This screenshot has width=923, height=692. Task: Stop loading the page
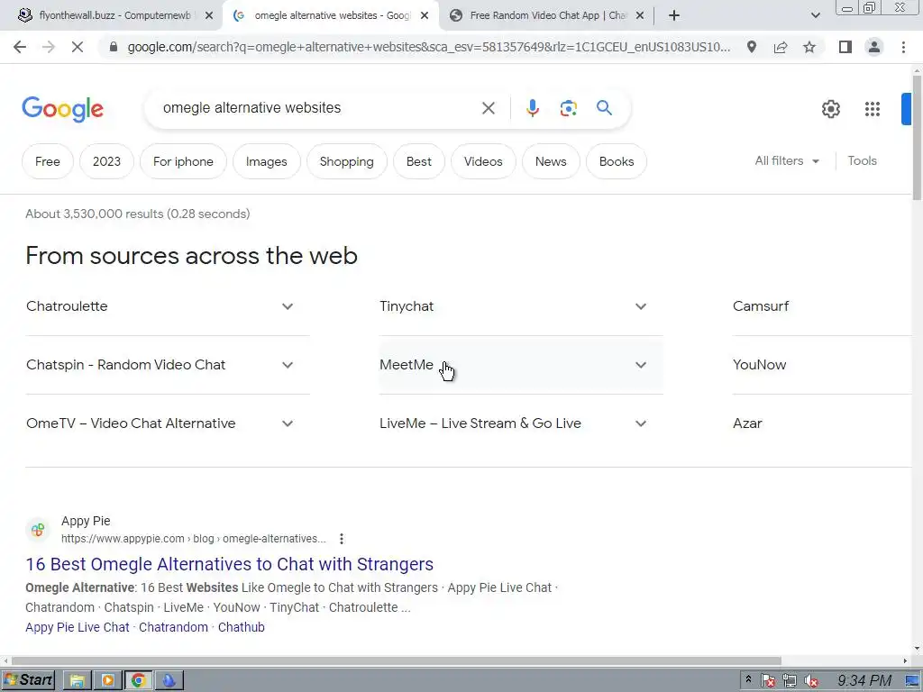(78, 47)
